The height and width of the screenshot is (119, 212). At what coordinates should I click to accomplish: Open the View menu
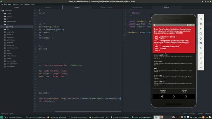tap(10, 4)
